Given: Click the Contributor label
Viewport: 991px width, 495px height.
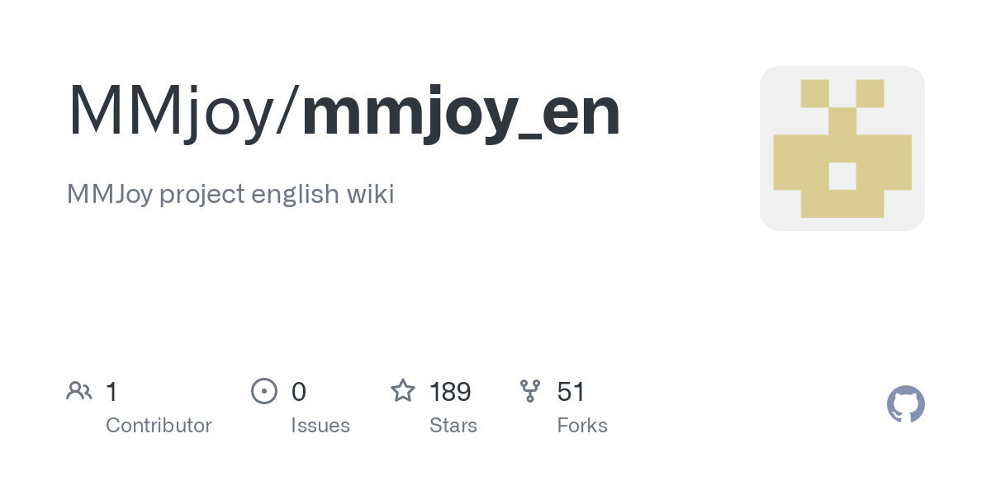Looking at the screenshot, I should 159,426.
